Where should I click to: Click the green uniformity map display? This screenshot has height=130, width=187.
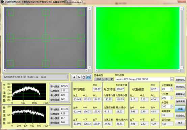coord(138,38)
